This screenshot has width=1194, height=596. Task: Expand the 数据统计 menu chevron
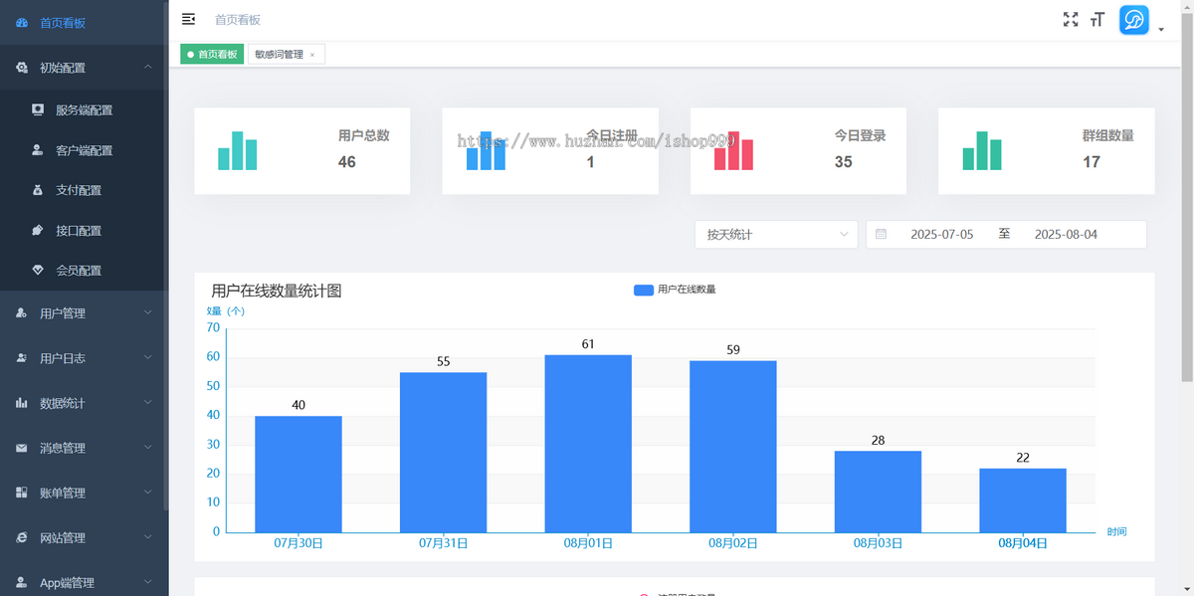click(148, 403)
